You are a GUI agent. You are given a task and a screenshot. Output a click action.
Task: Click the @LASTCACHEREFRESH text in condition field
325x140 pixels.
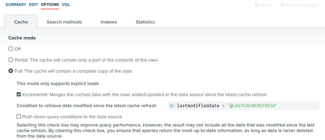252,106
